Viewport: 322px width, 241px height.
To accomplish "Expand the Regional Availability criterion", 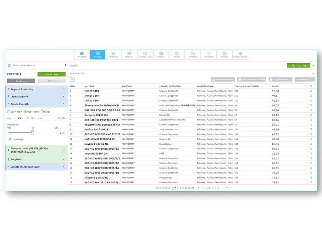I will (22, 89).
